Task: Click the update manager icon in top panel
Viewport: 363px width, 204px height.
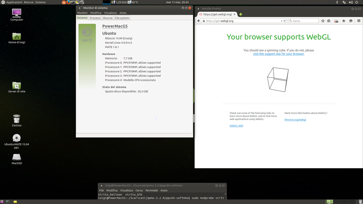Action: [82, 2]
